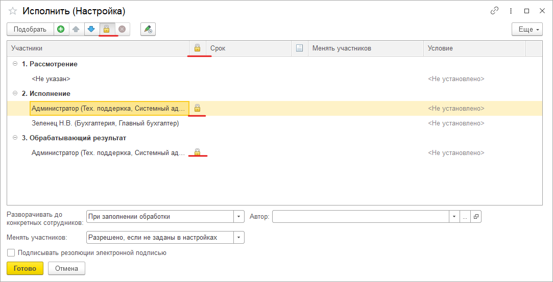Toggle the lock icon in toolbar
The height and width of the screenshot is (282, 553).
pyautogui.click(x=107, y=30)
